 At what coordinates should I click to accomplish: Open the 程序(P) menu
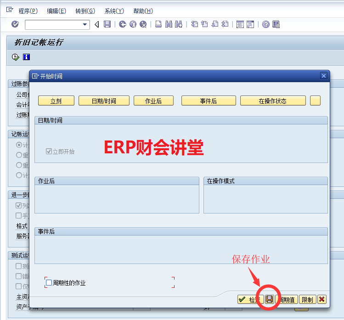(x=28, y=11)
